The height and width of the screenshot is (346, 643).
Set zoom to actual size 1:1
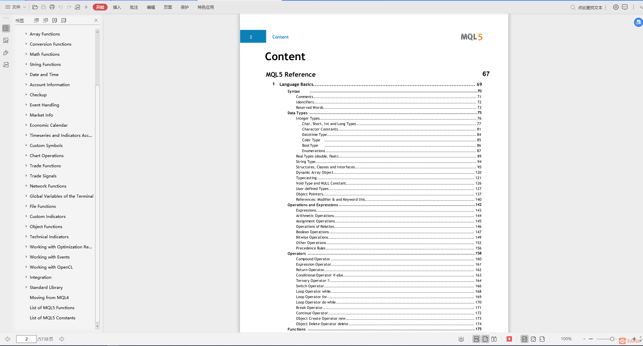[525, 339]
